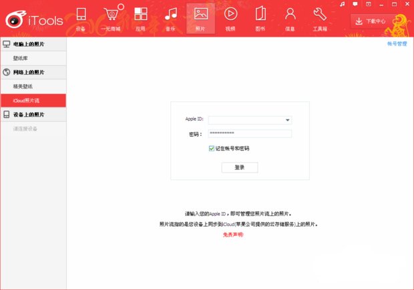Viewport: 414px width, 290px height.
Task: Click the globe icon beside 网络上的照片
Action: 7,72
